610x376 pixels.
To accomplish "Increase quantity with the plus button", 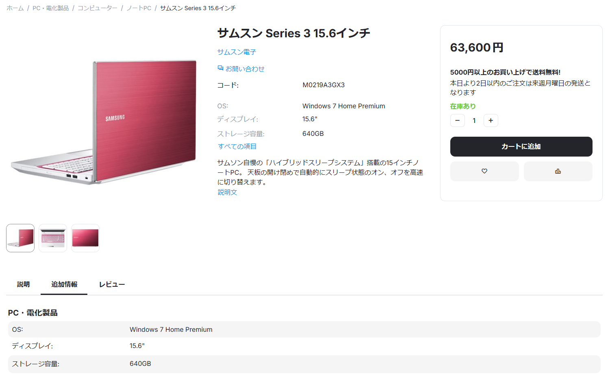I will click(x=491, y=120).
